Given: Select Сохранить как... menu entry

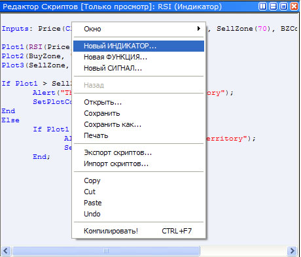Looking at the screenshot, I should (x=139, y=124).
